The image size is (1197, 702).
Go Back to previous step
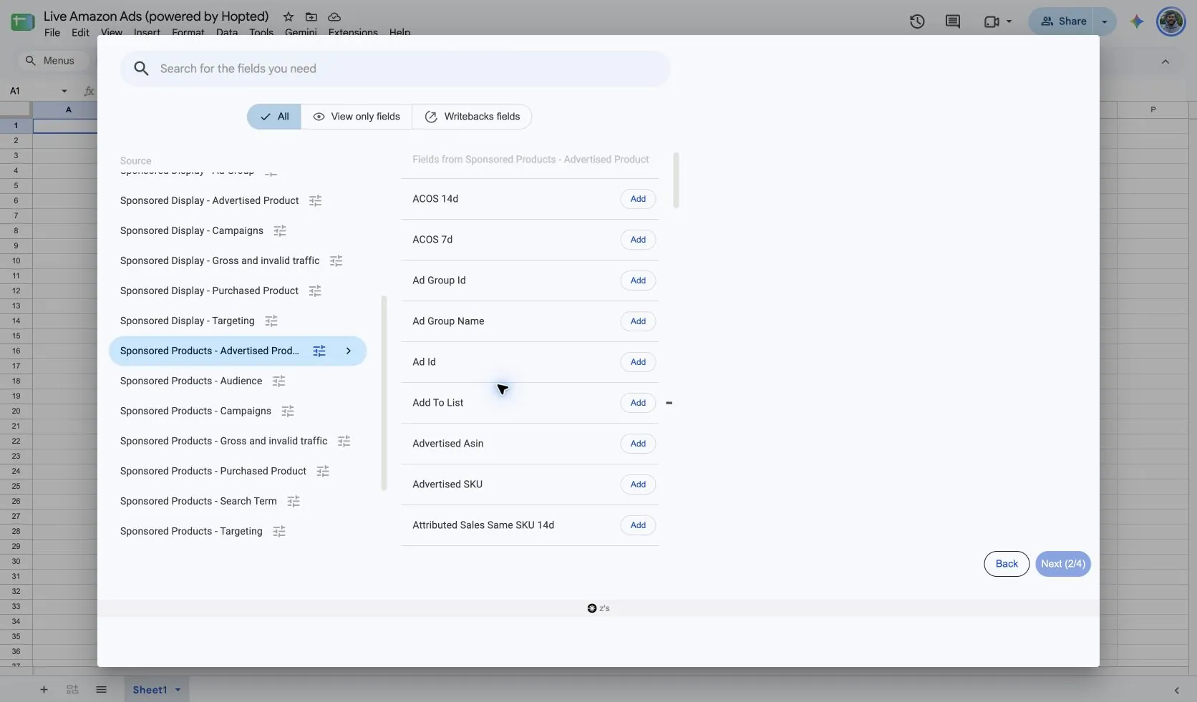1007,564
